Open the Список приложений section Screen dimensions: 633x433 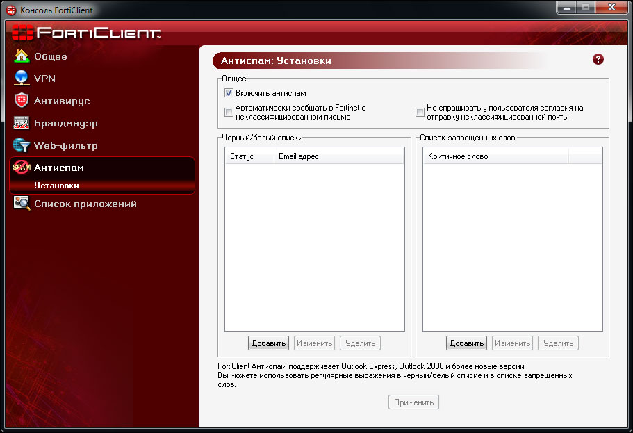click(x=85, y=204)
